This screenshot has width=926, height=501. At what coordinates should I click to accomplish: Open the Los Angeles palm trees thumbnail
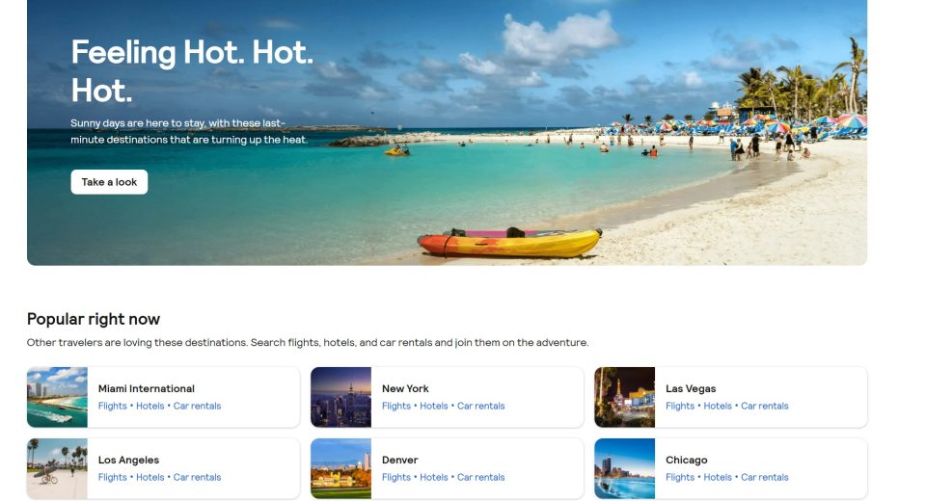coord(57,468)
